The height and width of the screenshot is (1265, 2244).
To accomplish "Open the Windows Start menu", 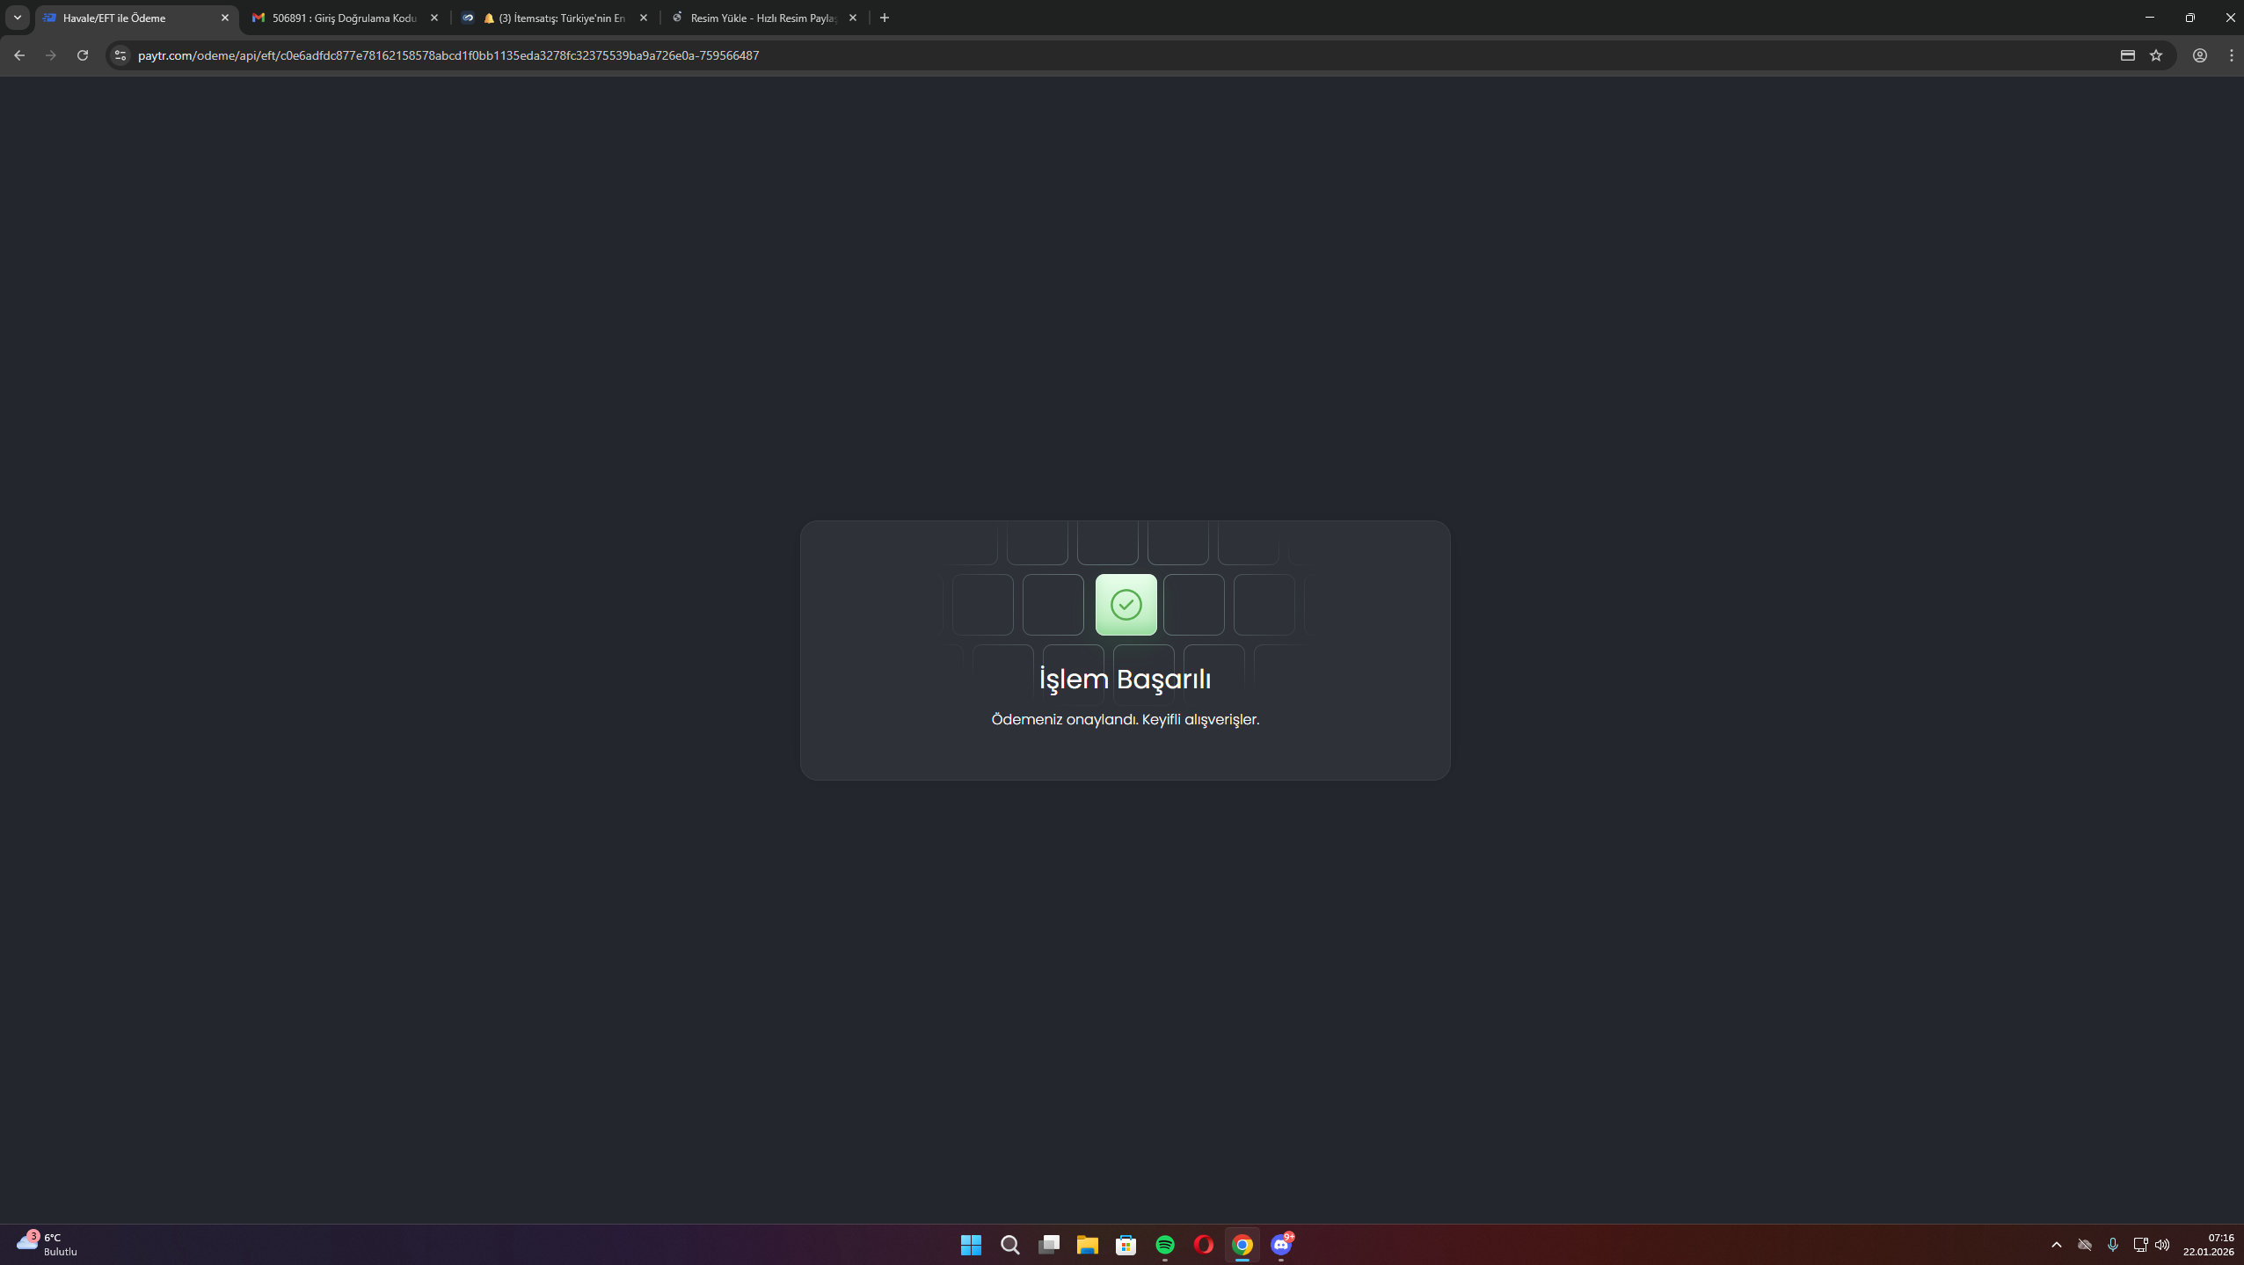I will (971, 1245).
